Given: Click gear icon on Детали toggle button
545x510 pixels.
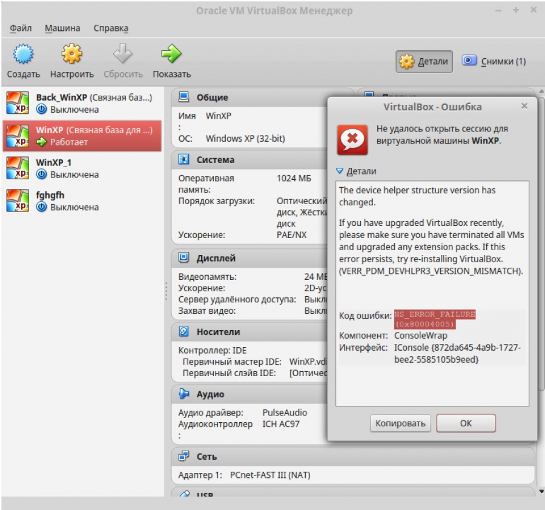Looking at the screenshot, I should point(406,62).
